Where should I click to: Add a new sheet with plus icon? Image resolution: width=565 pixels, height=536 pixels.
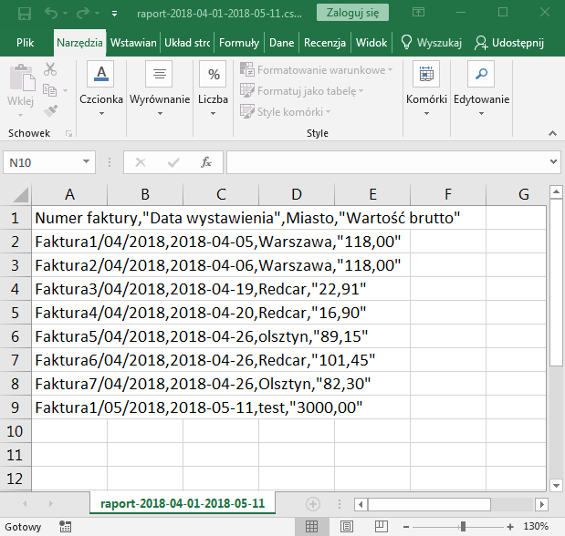[313, 504]
